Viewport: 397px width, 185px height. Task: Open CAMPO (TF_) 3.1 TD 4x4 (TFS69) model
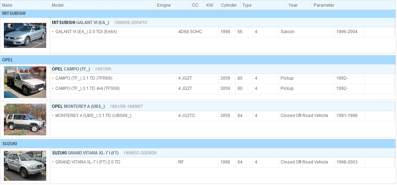(x=88, y=88)
